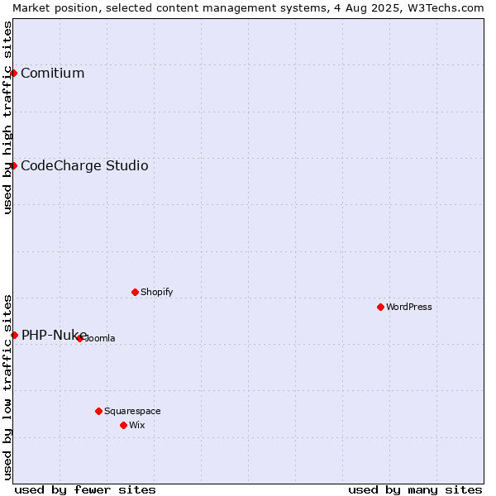496x496 pixels.
Task: Select the WordPress data point
Action: (380, 308)
